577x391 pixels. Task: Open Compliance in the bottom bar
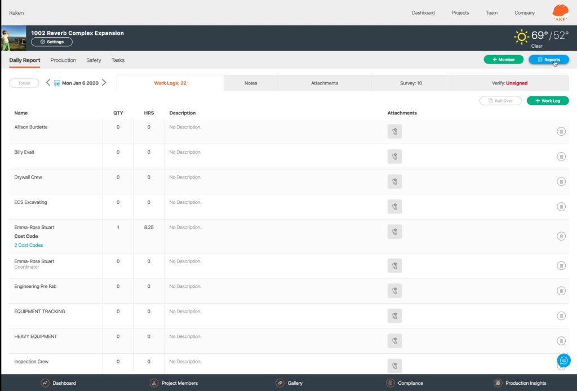[x=405, y=383]
